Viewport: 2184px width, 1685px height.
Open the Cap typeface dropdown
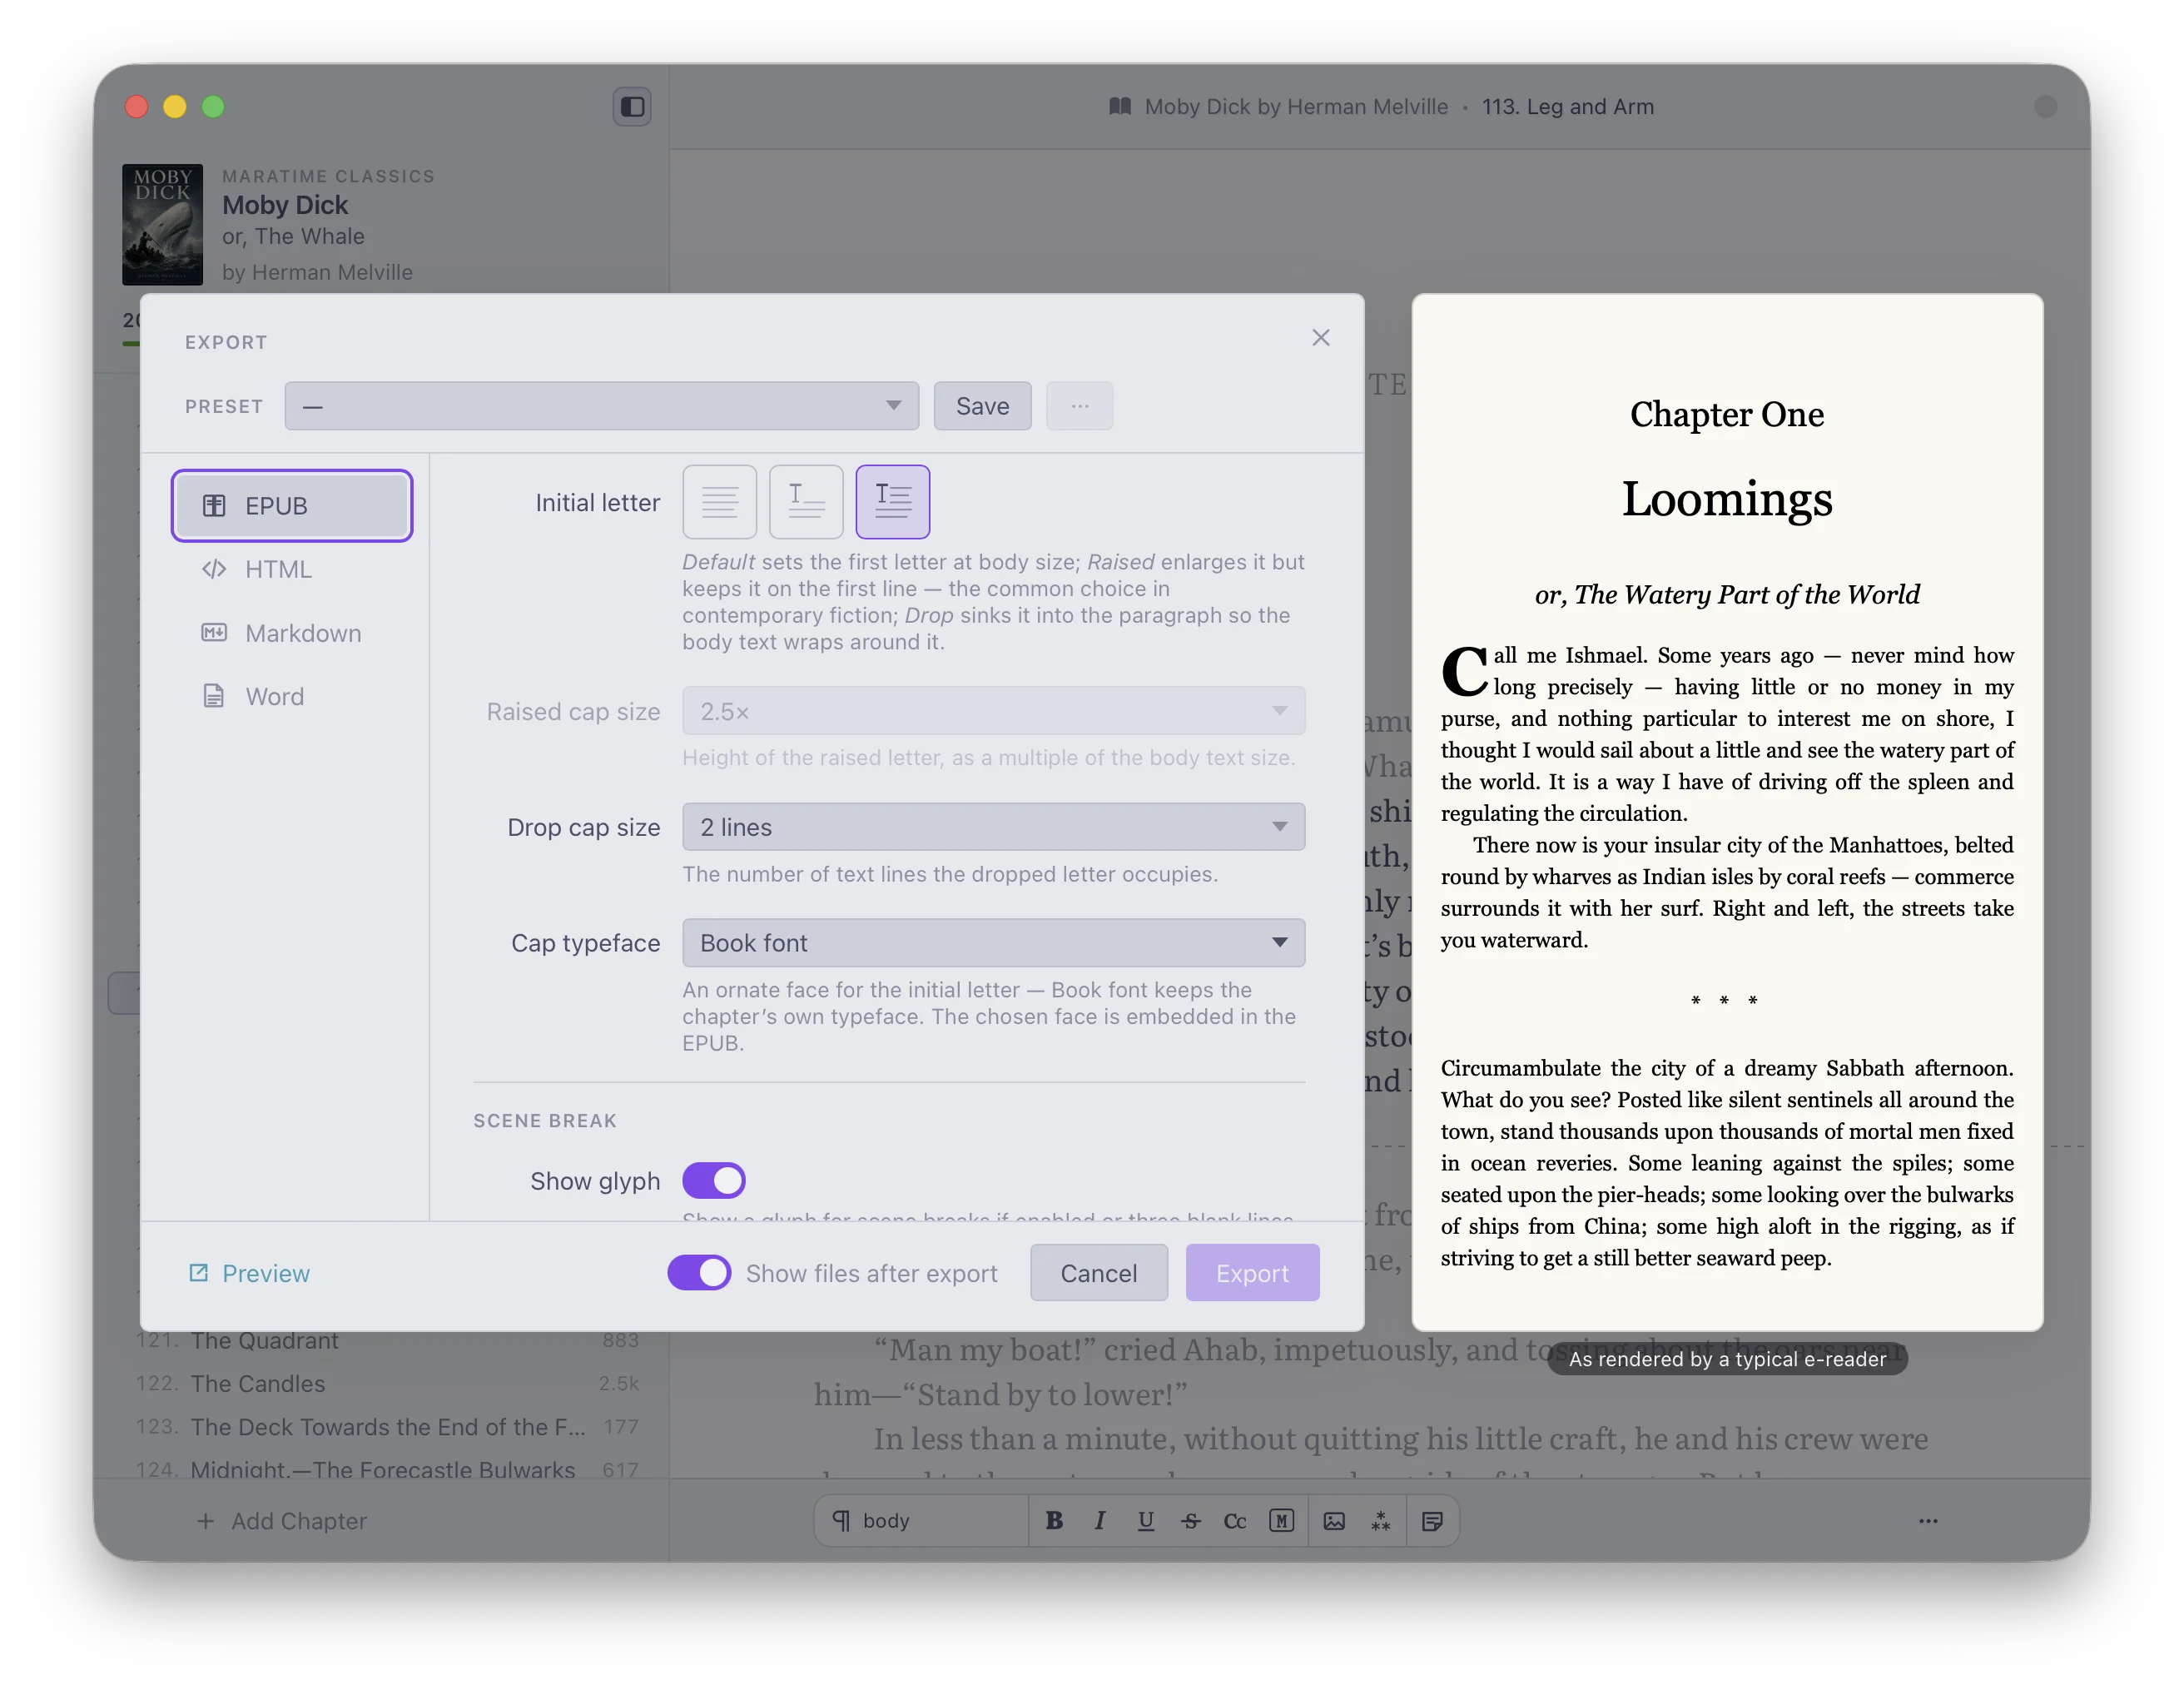click(x=994, y=943)
